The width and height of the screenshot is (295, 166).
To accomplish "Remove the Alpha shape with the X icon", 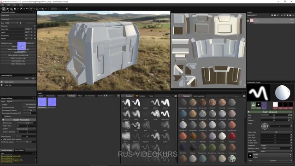I will click(x=290, y=154).
